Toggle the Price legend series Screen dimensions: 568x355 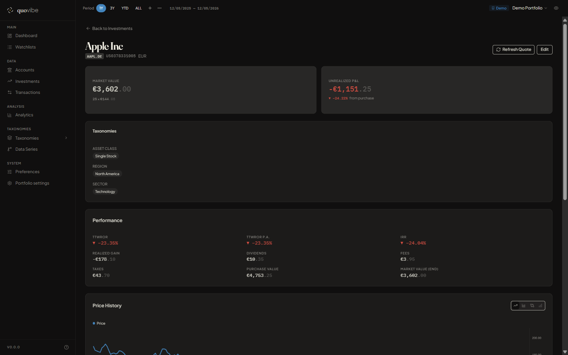coord(99,323)
